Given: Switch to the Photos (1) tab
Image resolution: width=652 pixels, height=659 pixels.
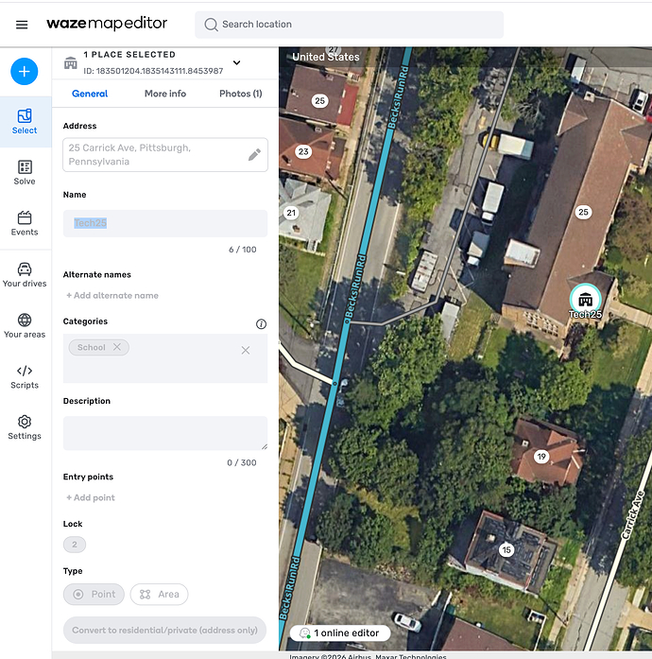Looking at the screenshot, I should 240,94.
